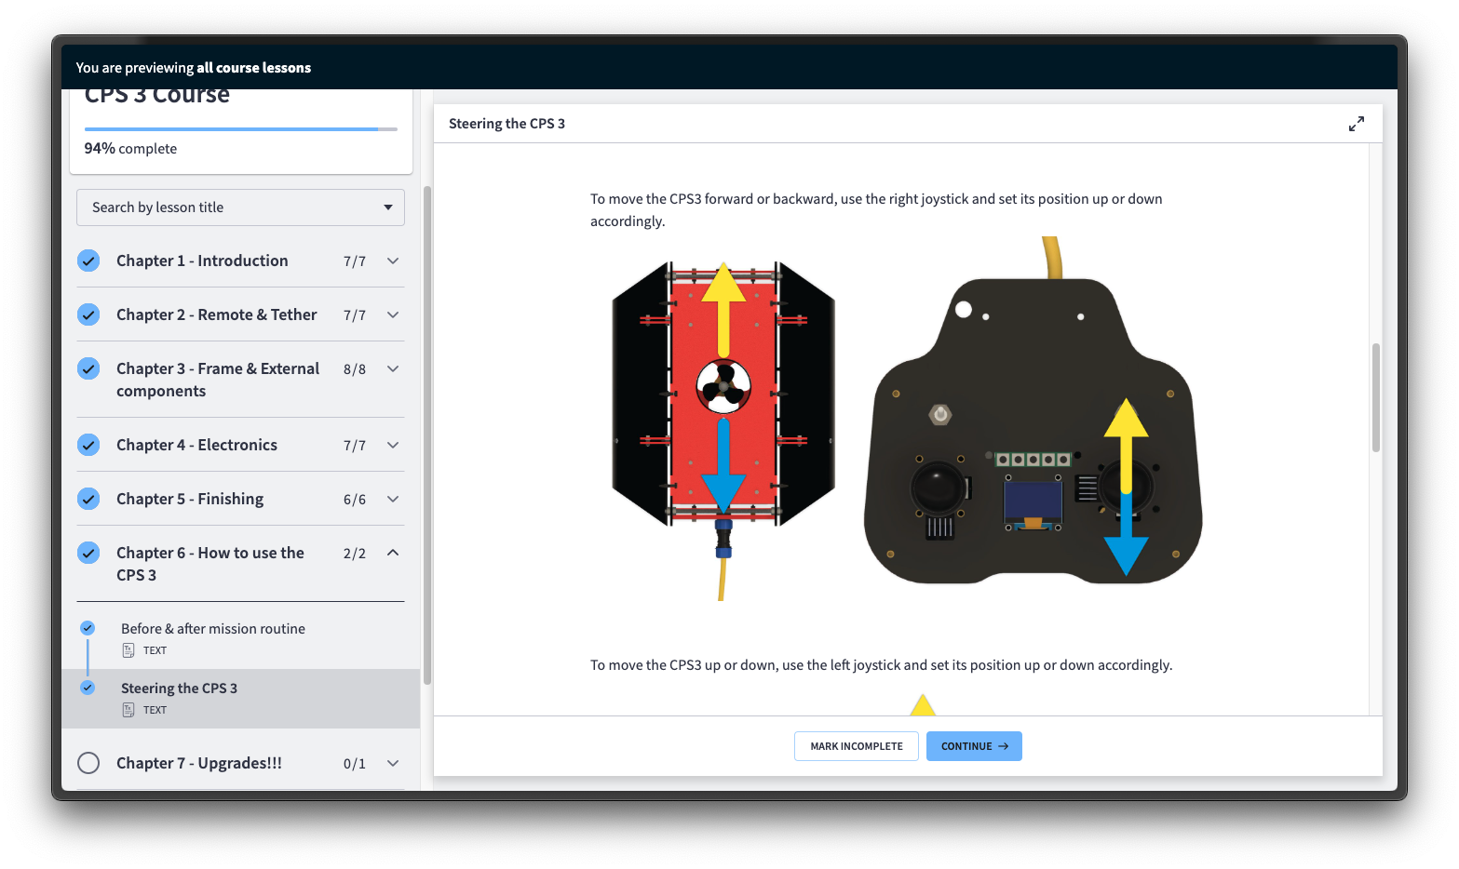Select Chapter 4 - Electronics in sidebar
This screenshot has height=869, width=1459.
coord(196,445)
